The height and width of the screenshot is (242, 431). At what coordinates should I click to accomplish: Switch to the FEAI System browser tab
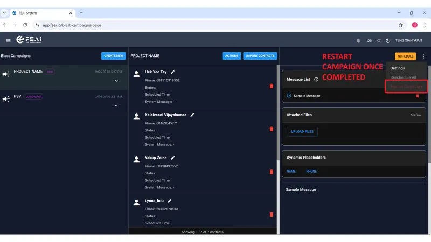[x=41, y=13]
